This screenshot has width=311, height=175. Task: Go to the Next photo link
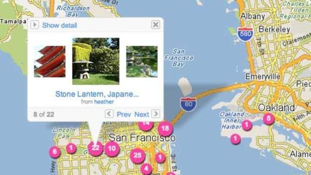(x=142, y=114)
